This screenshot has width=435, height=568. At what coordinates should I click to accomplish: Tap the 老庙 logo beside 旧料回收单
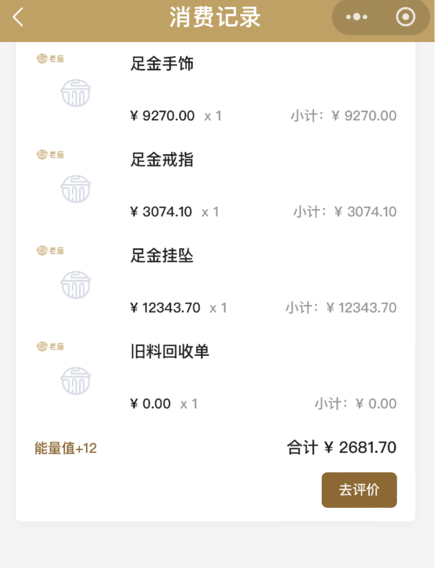tap(50, 347)
